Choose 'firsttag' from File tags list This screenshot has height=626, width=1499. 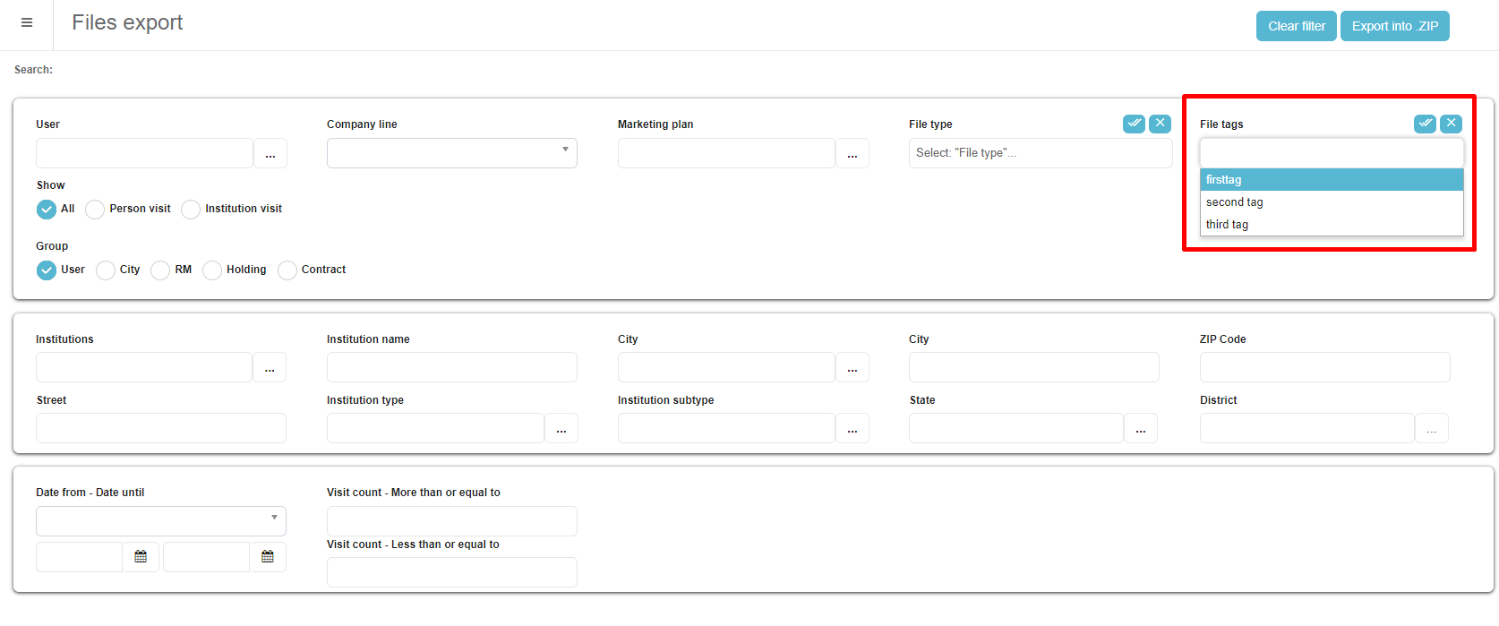coord(1331,180)
